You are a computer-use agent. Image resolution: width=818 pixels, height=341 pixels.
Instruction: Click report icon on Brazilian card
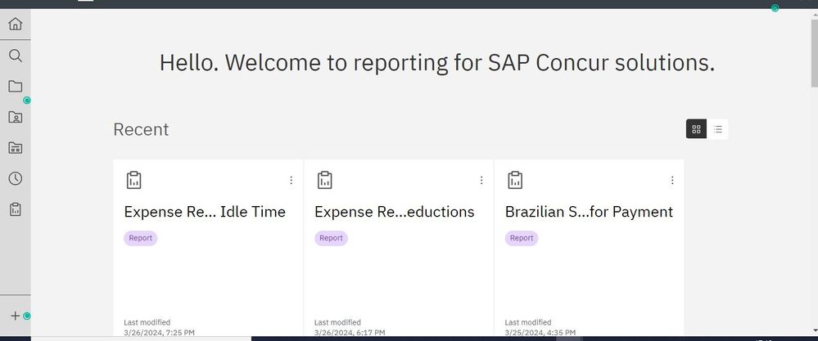pos(515,180)
